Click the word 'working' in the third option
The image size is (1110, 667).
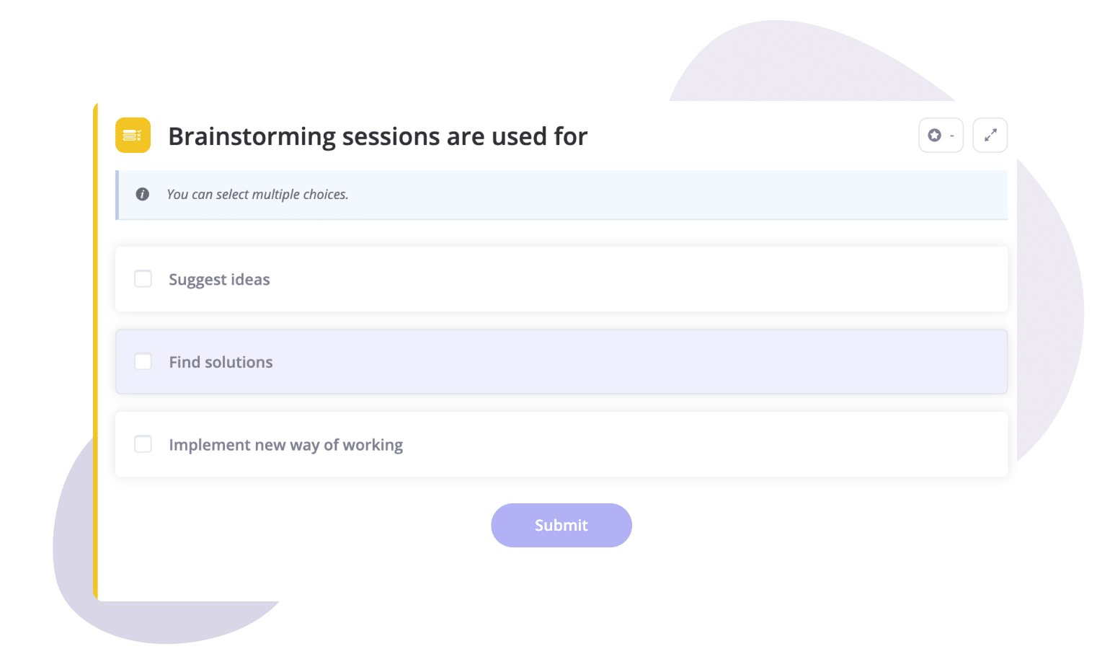coord(373,445)
